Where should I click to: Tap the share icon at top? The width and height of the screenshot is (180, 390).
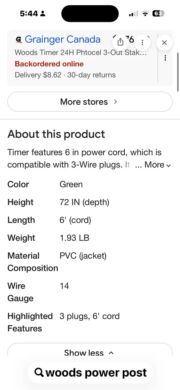click(x=120, y=42)
